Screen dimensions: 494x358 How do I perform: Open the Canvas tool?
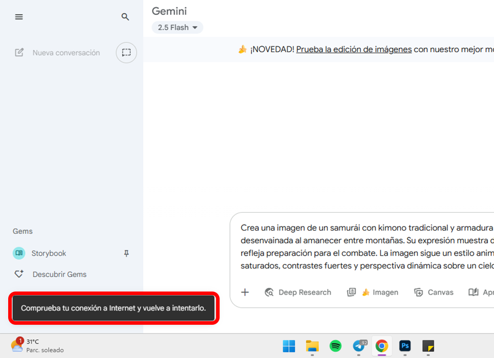coord(434,292)
